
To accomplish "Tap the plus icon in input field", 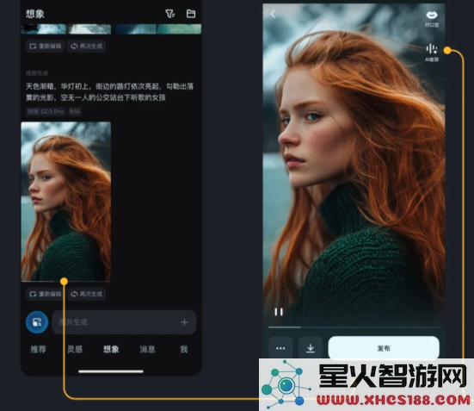I will pos(184,322).
